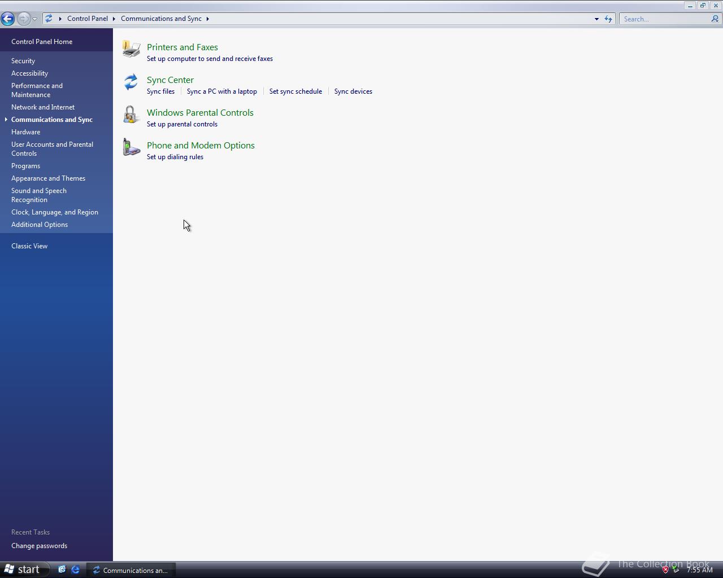This screenshot has width=723, height=578.
Task: Open Windows Parental Controls heading link
Action: click(x=200, y=113)
